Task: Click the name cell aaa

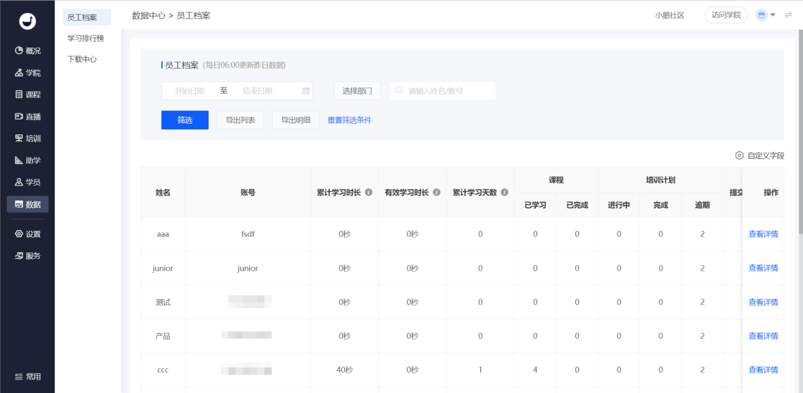Action: pos(163,234)
